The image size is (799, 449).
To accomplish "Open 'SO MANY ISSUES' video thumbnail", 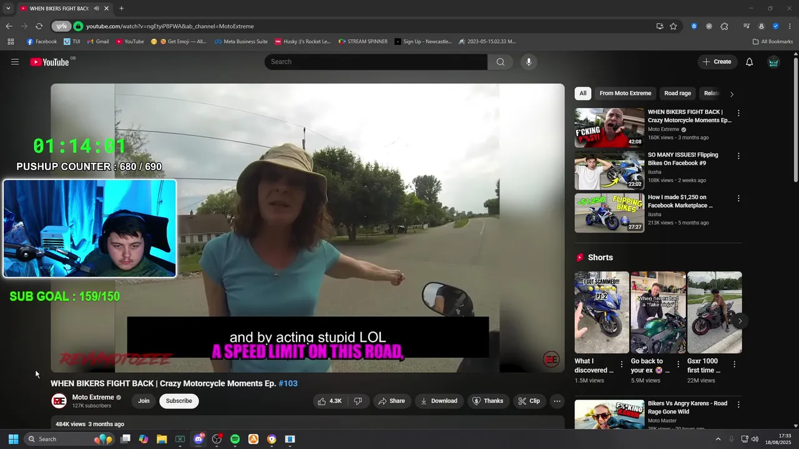I will 609,170.
